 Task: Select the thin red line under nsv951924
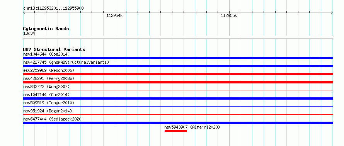coord(178,114)
